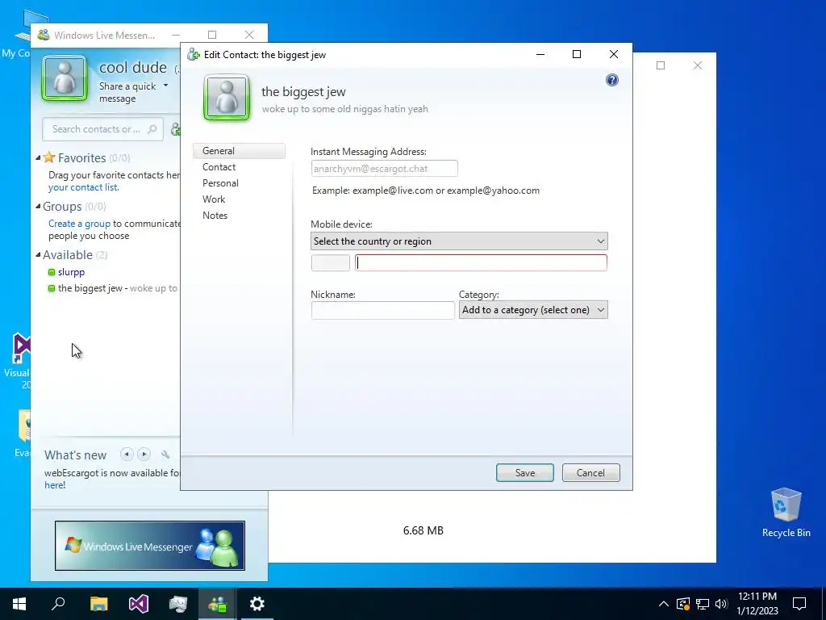Select the General tab
The image size is (826, 620).
(239, 151)
